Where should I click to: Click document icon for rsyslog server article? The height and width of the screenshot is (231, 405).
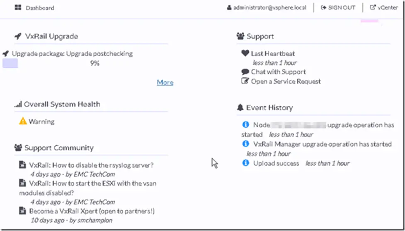pos(22,164)
